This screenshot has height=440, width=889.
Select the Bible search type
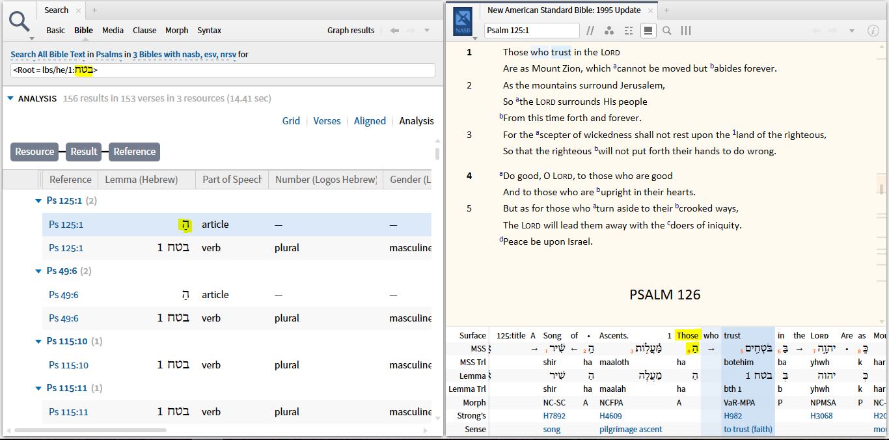click(x=83, y=30)
